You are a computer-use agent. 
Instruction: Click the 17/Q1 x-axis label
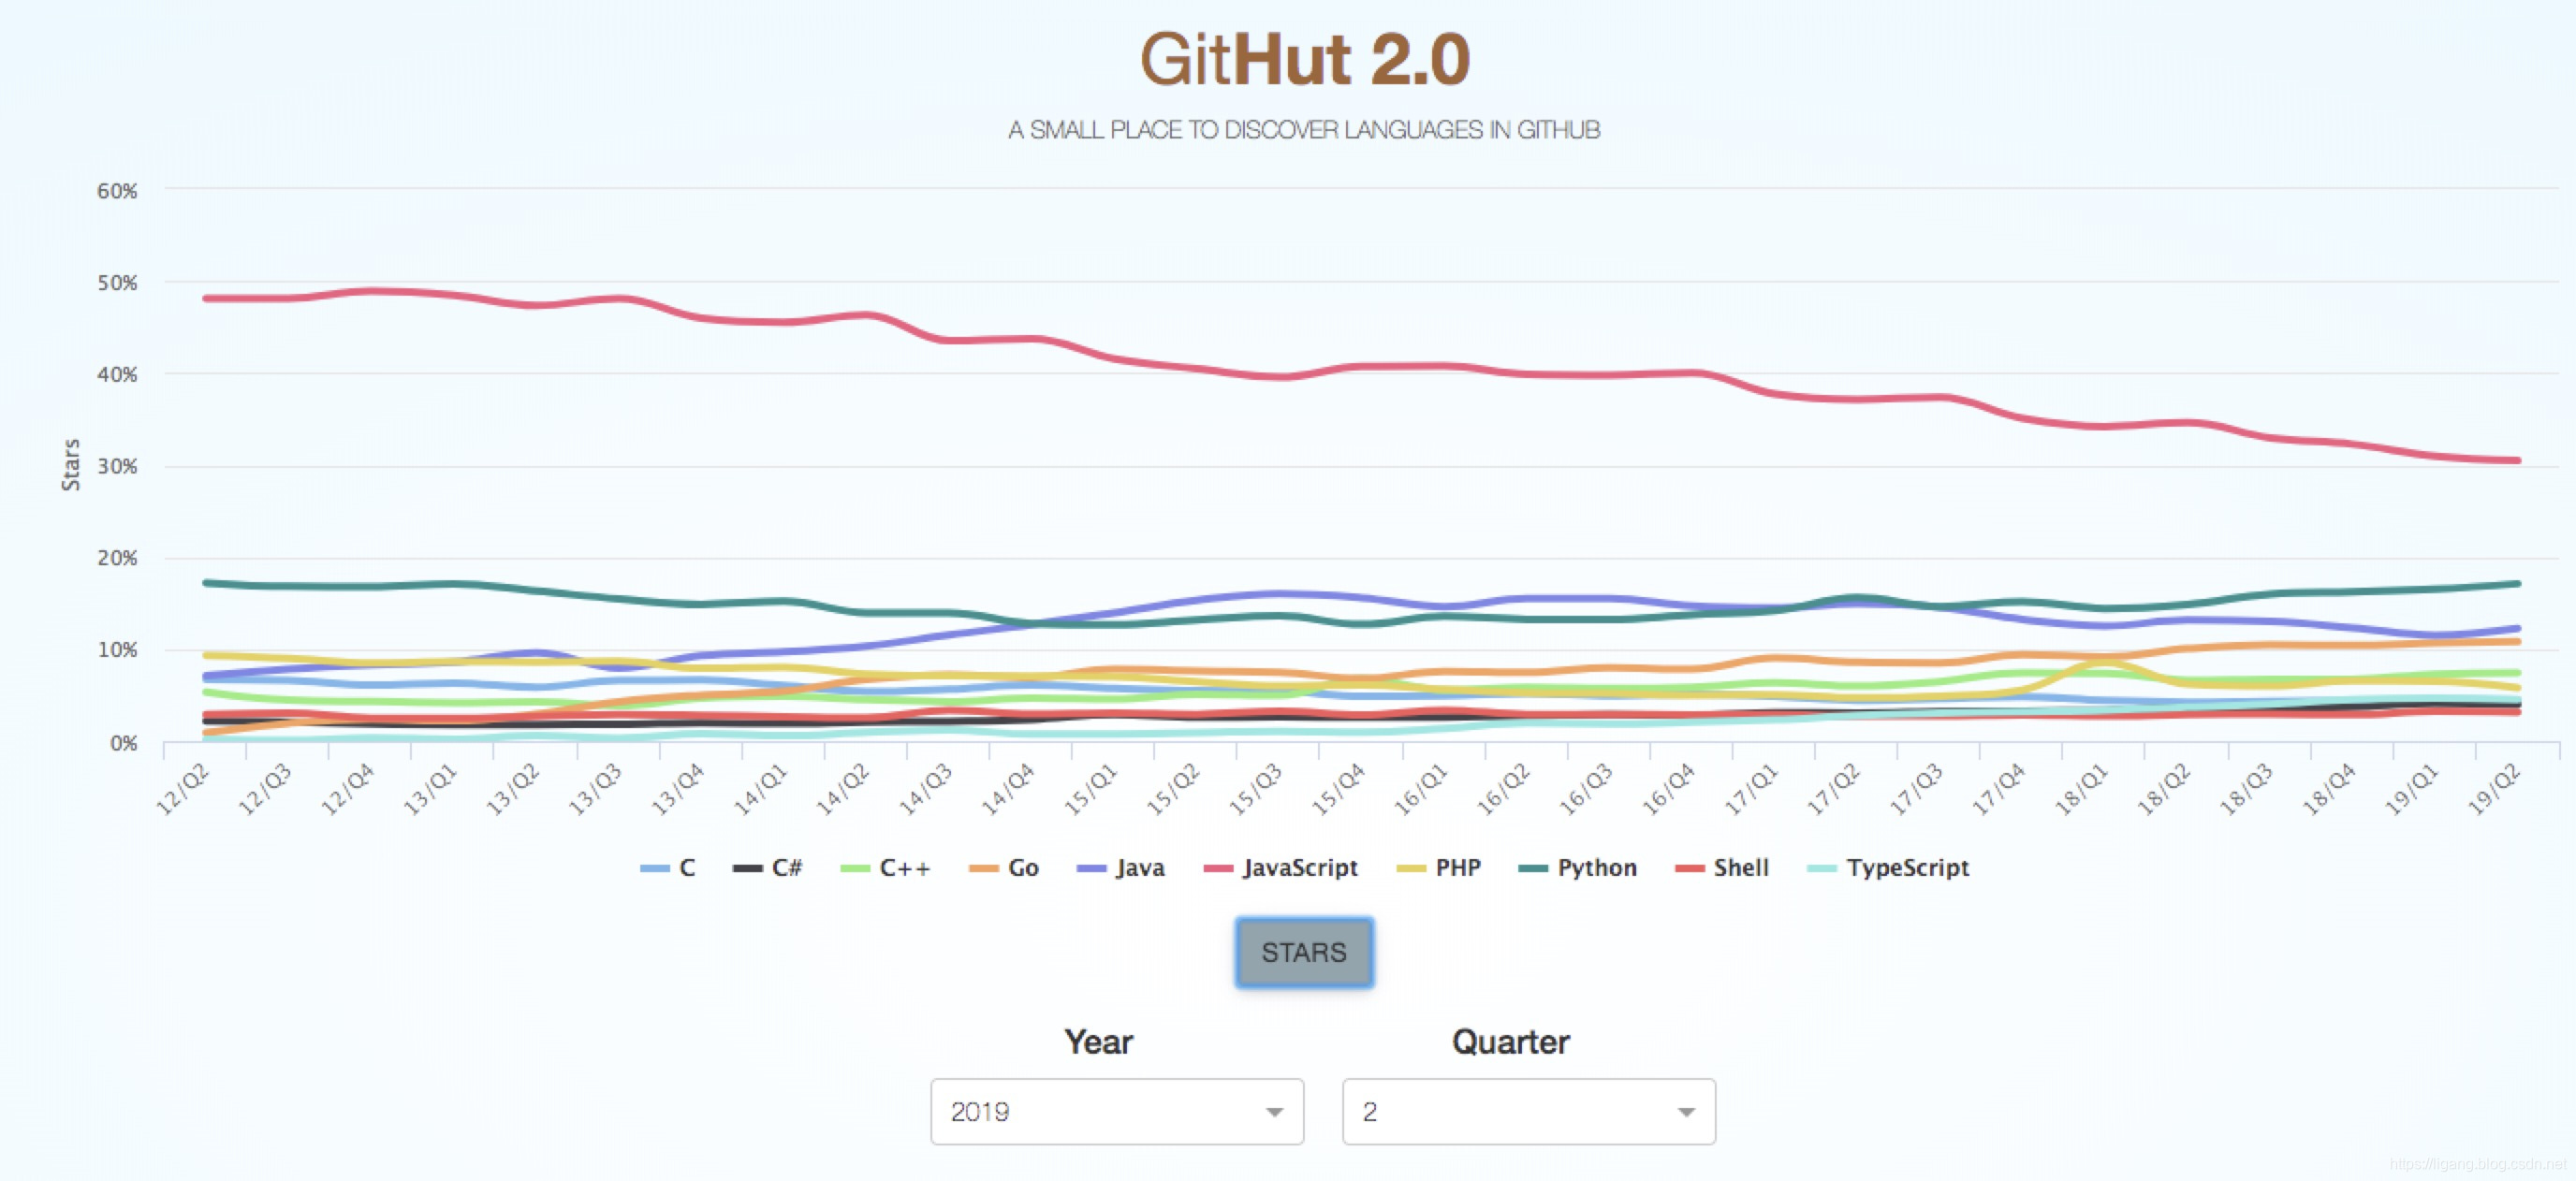click(1751, 789)
